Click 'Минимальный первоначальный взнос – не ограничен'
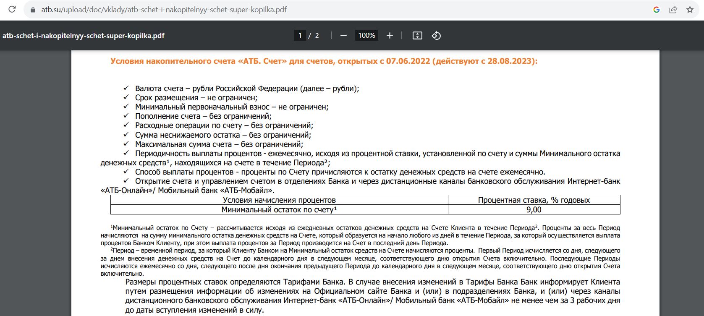The width and height of the screenshot is (704, 316). point(232,107)
